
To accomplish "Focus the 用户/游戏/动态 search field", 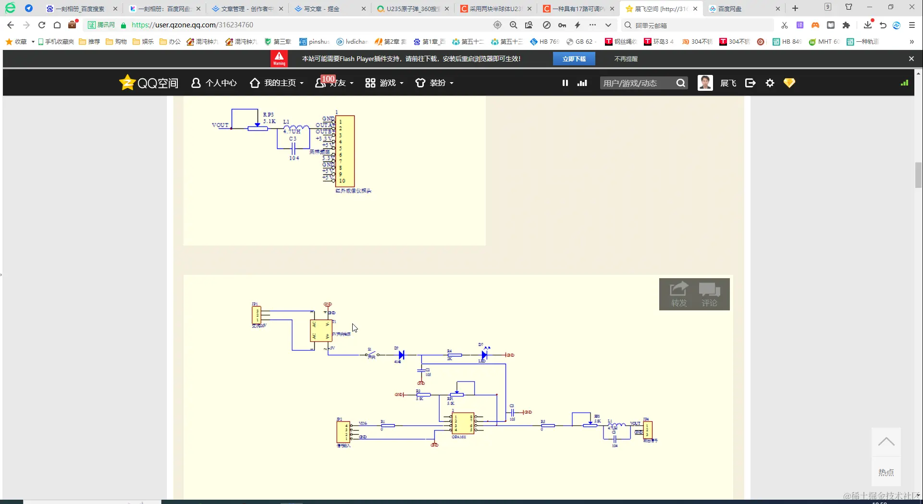I will 638,83.
